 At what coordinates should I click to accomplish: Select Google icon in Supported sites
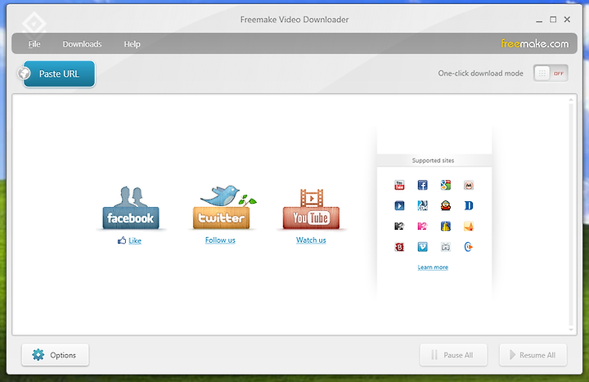coord(446,185)
